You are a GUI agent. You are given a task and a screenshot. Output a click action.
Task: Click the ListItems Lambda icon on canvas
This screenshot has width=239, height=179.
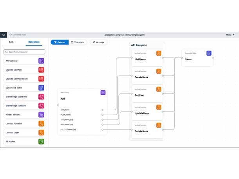click(x=159, y=53)
